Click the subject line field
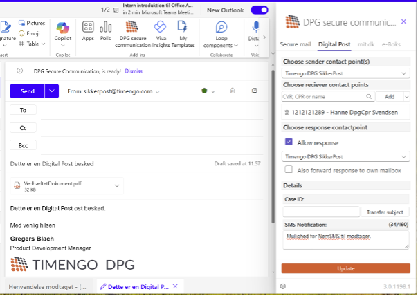The width and height of the screenshot is (418, 296). click(107, 164)
